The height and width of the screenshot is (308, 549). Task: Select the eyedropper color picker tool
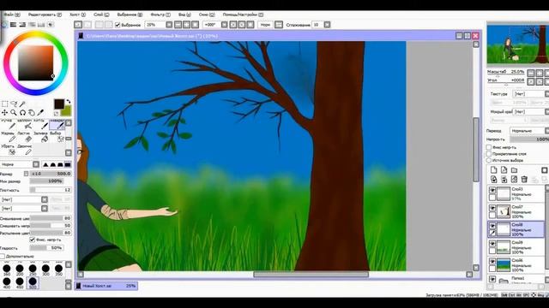(40, 112)
